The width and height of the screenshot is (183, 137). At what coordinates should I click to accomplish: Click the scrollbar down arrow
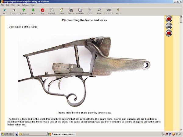[x=181, y=130]
